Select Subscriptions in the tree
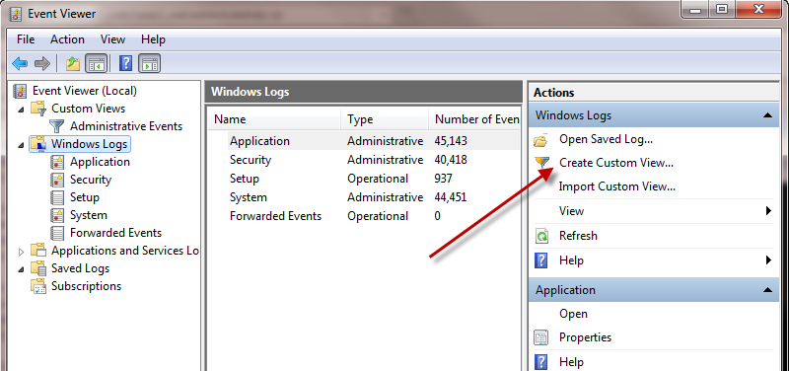Image resolution: width=789 pixels, height=371 pixels. (x=86, y=286)
